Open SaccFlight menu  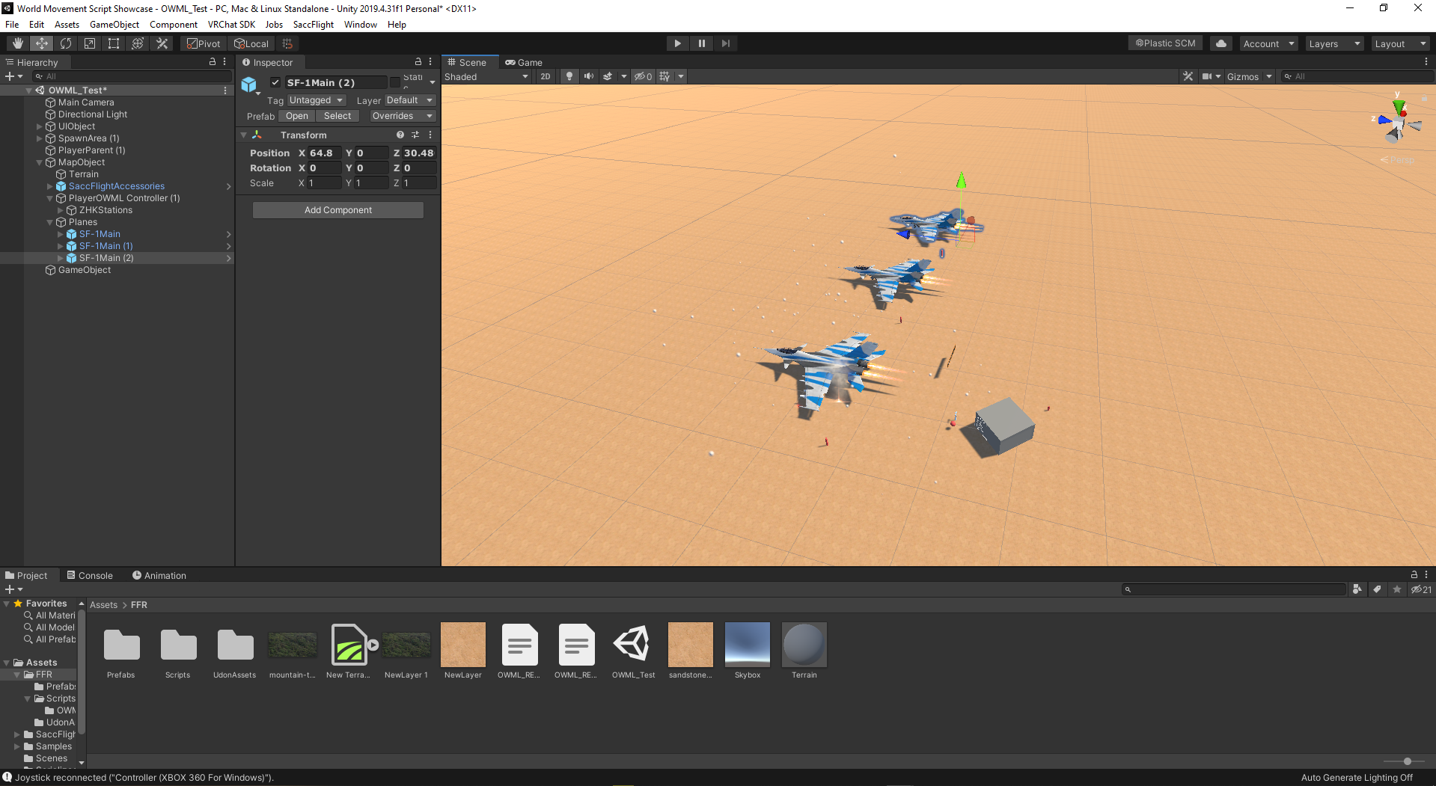tap(314, 25)
